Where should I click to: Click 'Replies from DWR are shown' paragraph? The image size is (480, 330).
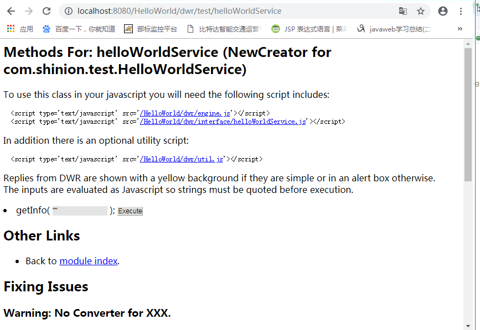click(x=219, y=184)
